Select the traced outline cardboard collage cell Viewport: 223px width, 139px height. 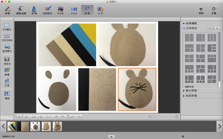coord(97,89)
